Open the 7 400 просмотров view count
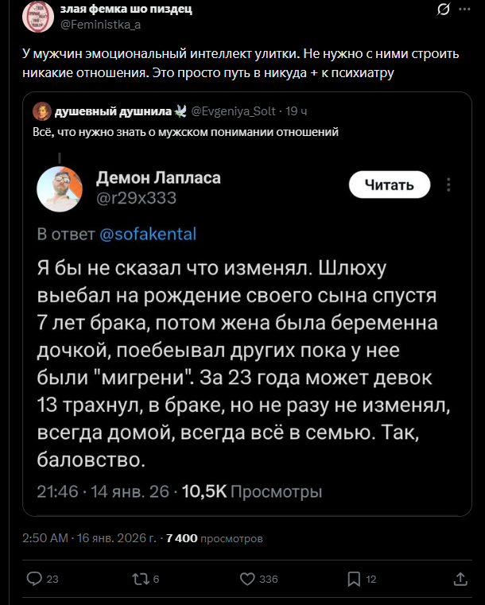Image resolution: width=485 pixels, height=605 pixels. tap(214, 538)
